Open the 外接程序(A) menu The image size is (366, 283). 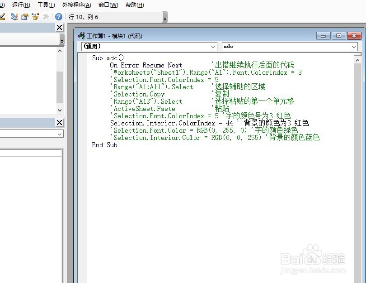coord(76,5)
